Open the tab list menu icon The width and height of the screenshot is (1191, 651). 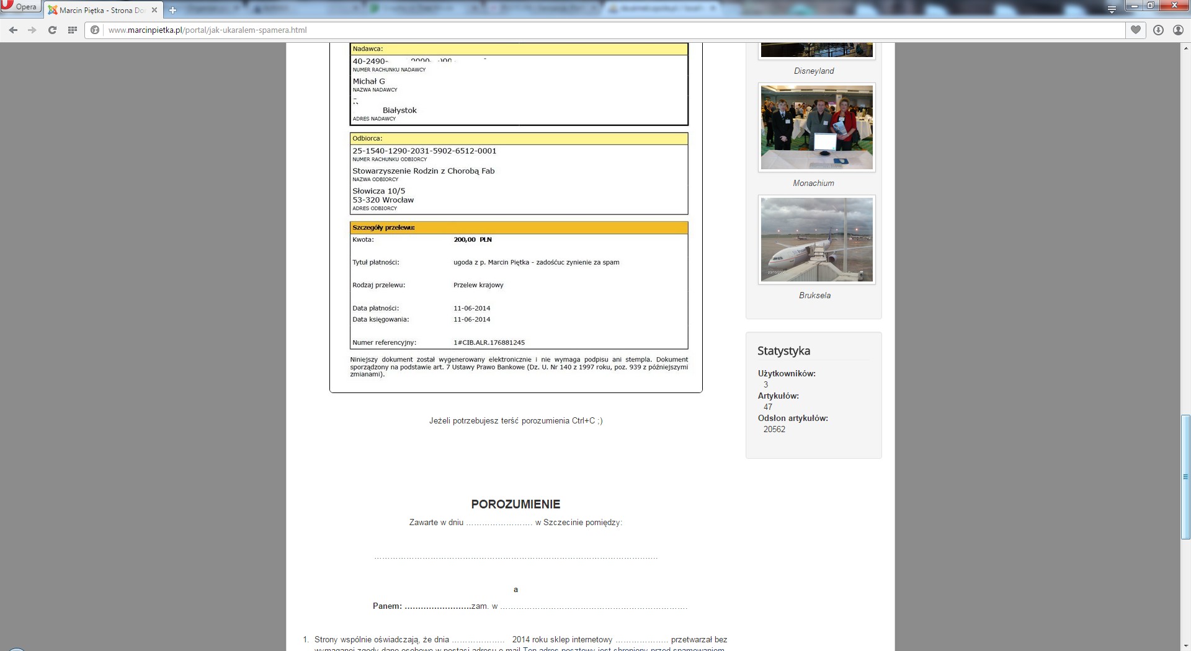click(x=1112, y=9)
